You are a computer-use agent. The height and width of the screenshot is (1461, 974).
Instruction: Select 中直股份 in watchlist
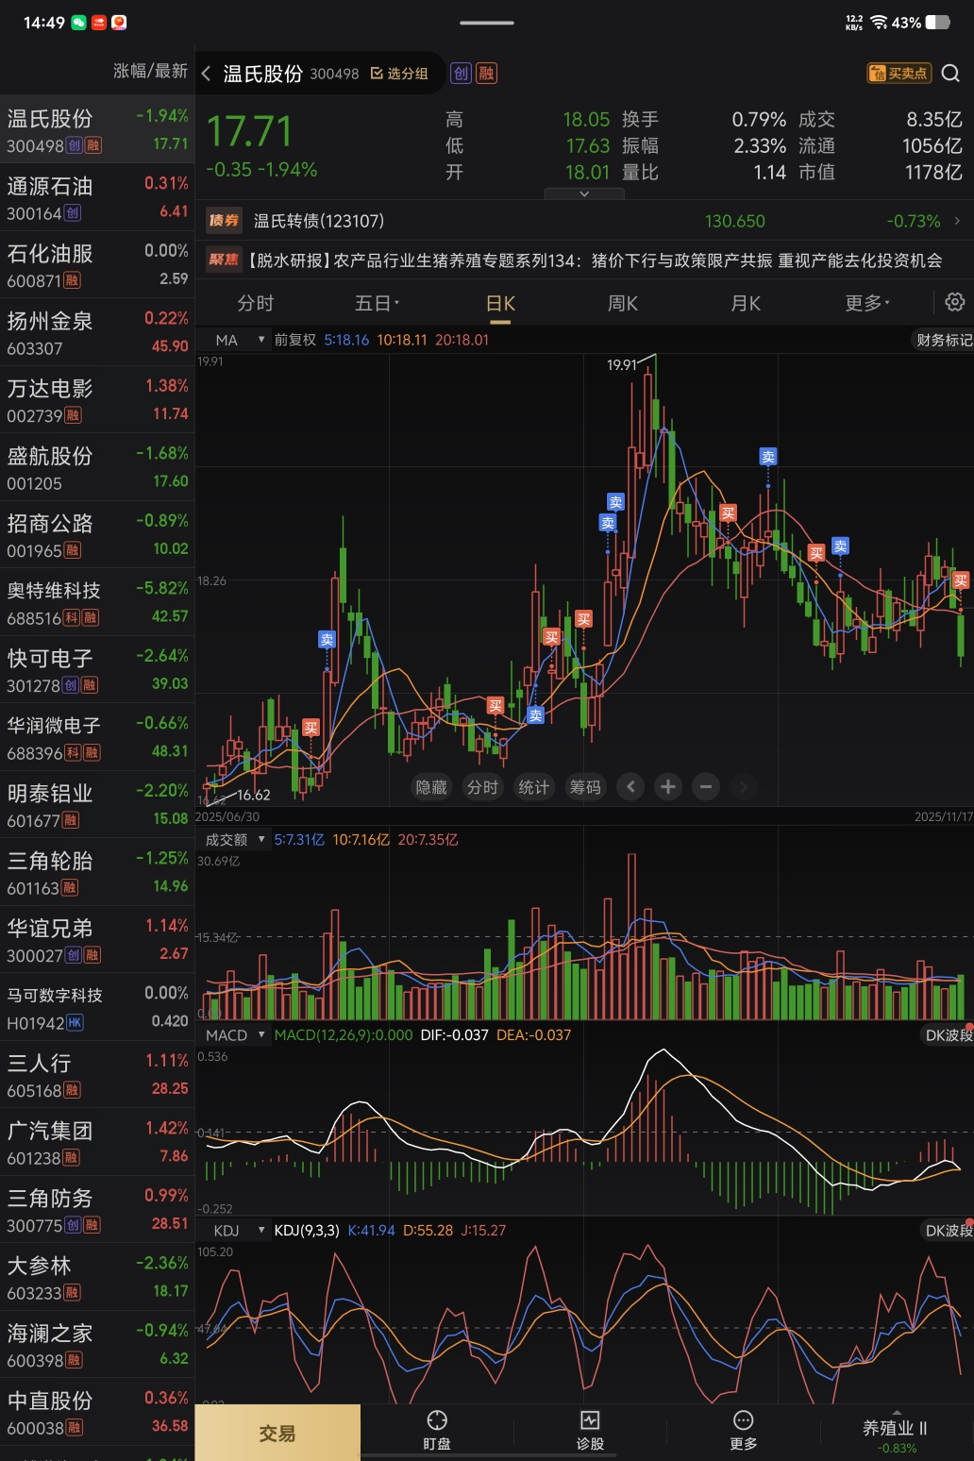[x=97, y=1412]
